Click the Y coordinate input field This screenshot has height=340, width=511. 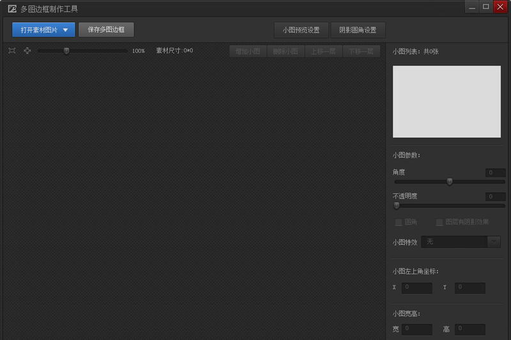[x=470, y=288]
